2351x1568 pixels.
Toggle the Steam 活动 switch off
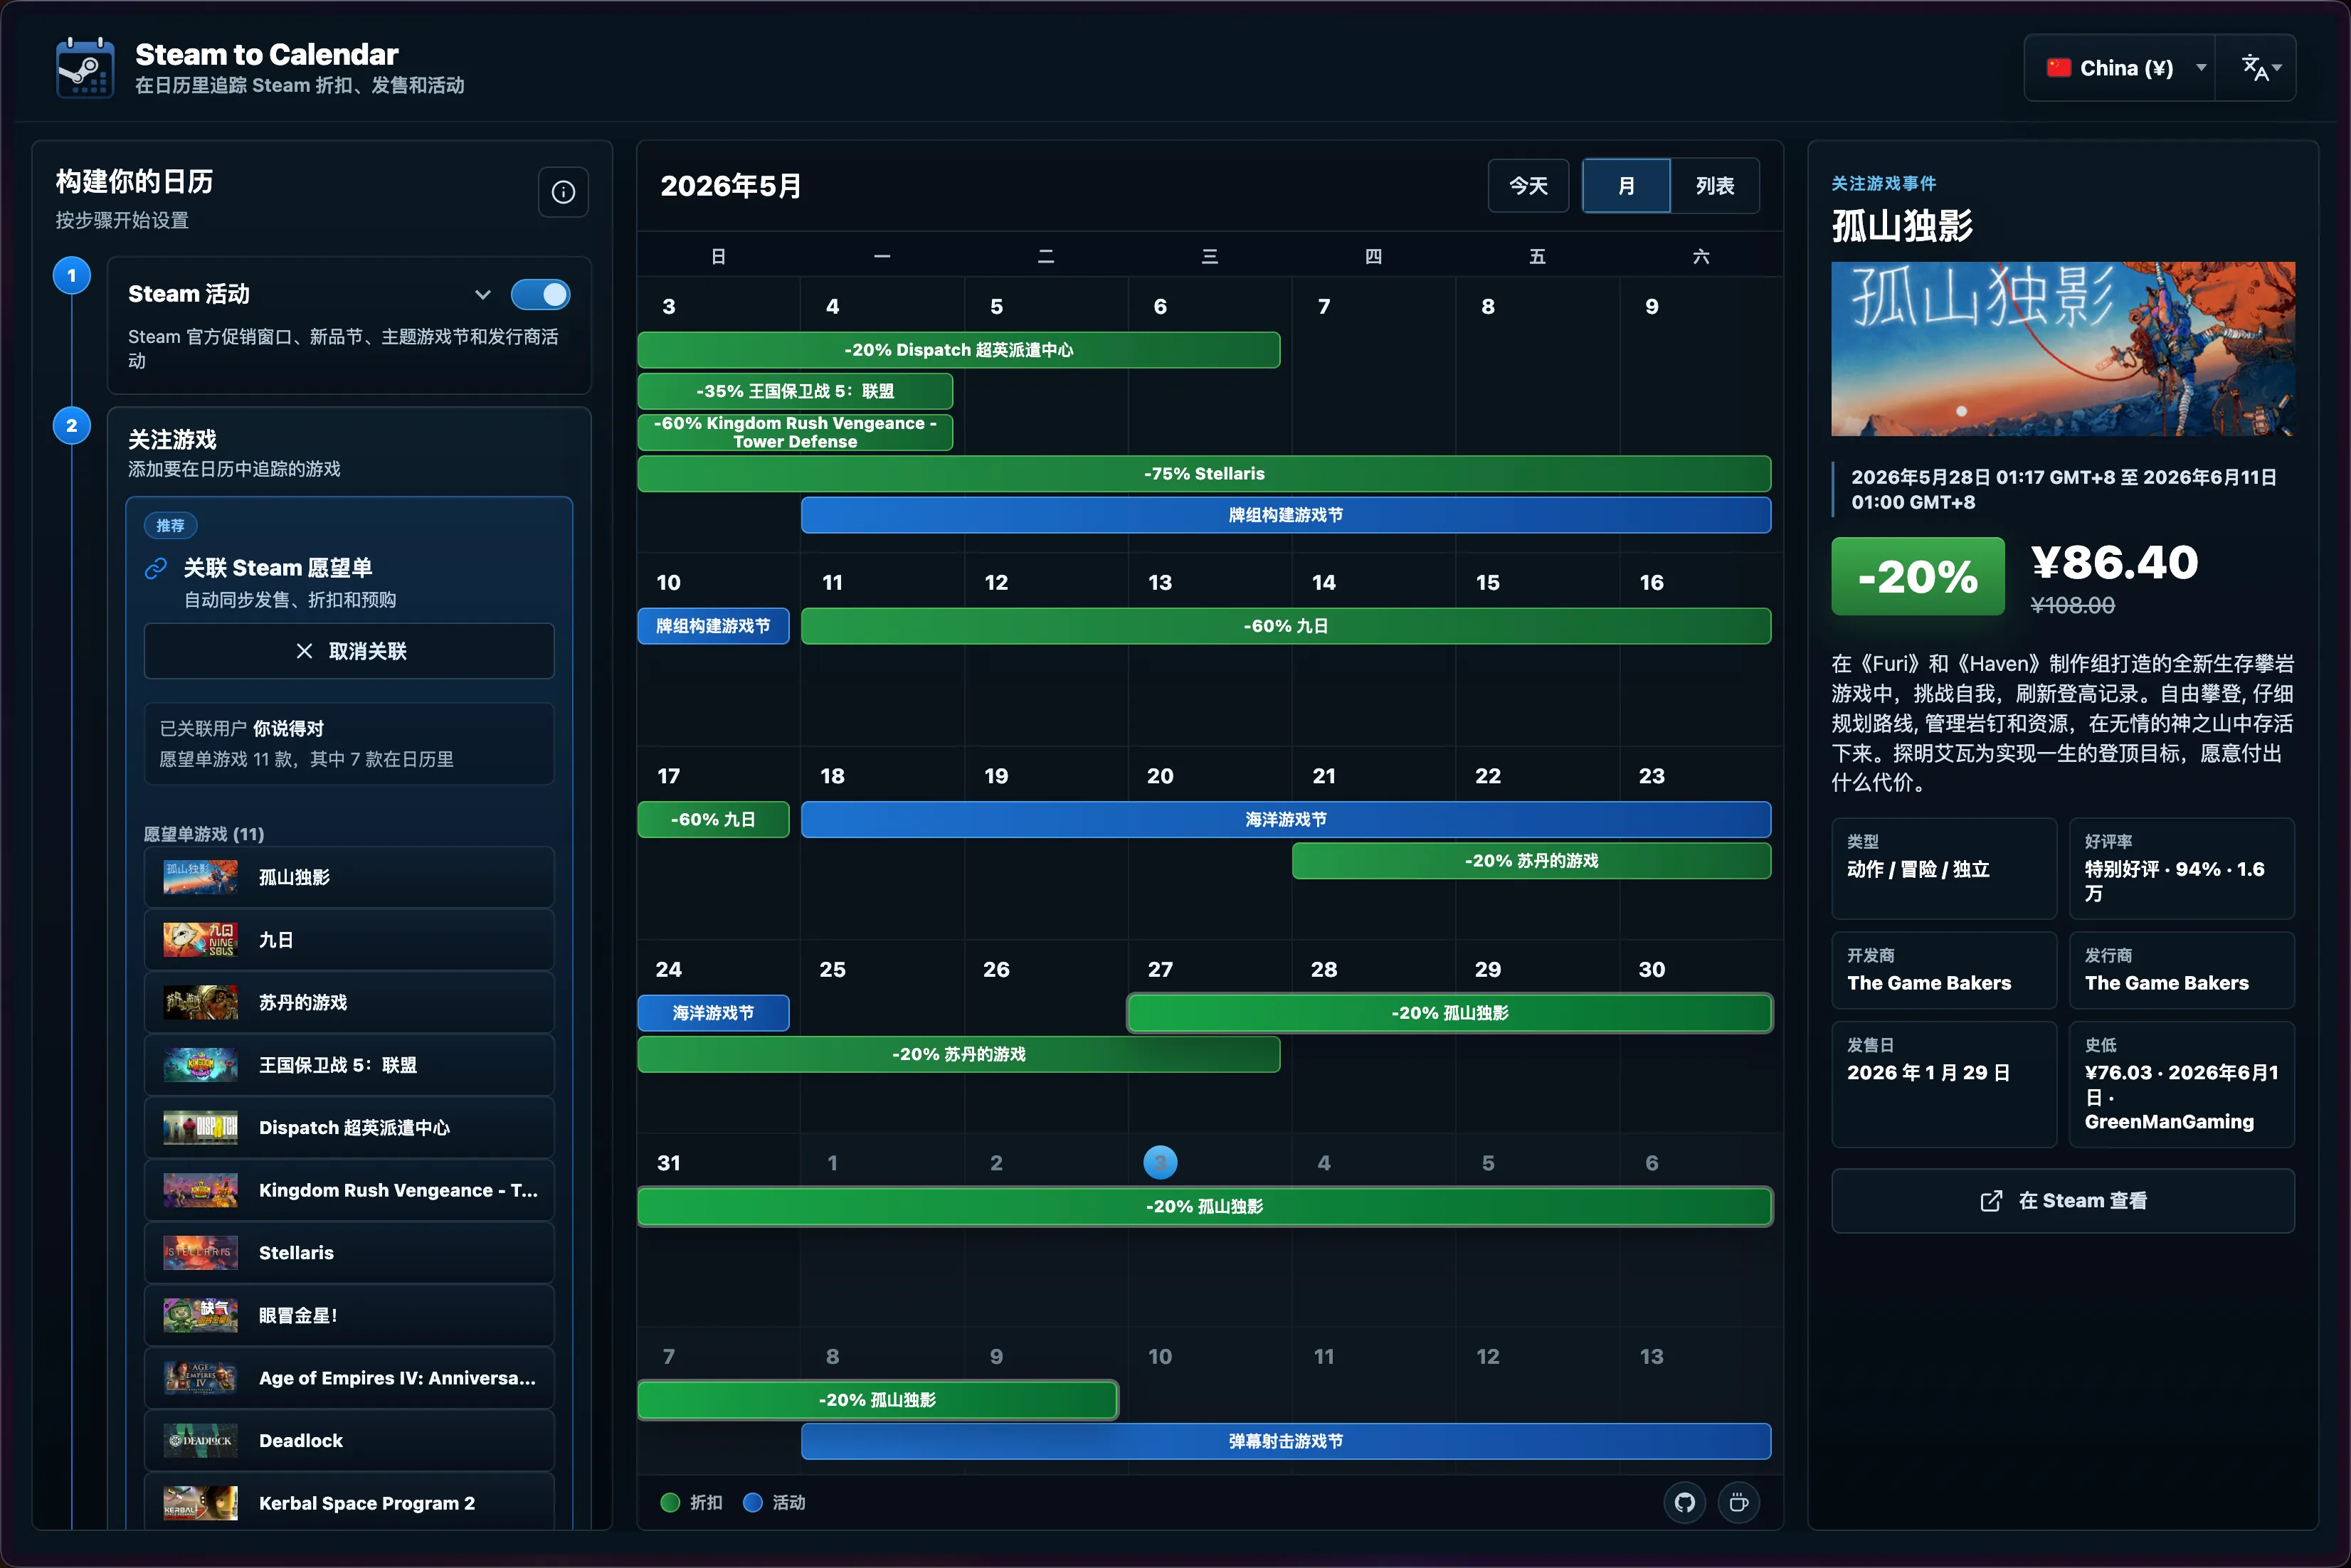(541, 294)
